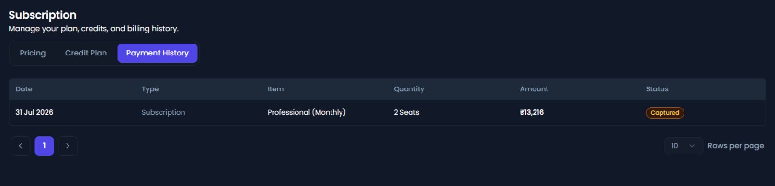Click the Captured status badge
This screenshot has height=186, width=775.
665,113
